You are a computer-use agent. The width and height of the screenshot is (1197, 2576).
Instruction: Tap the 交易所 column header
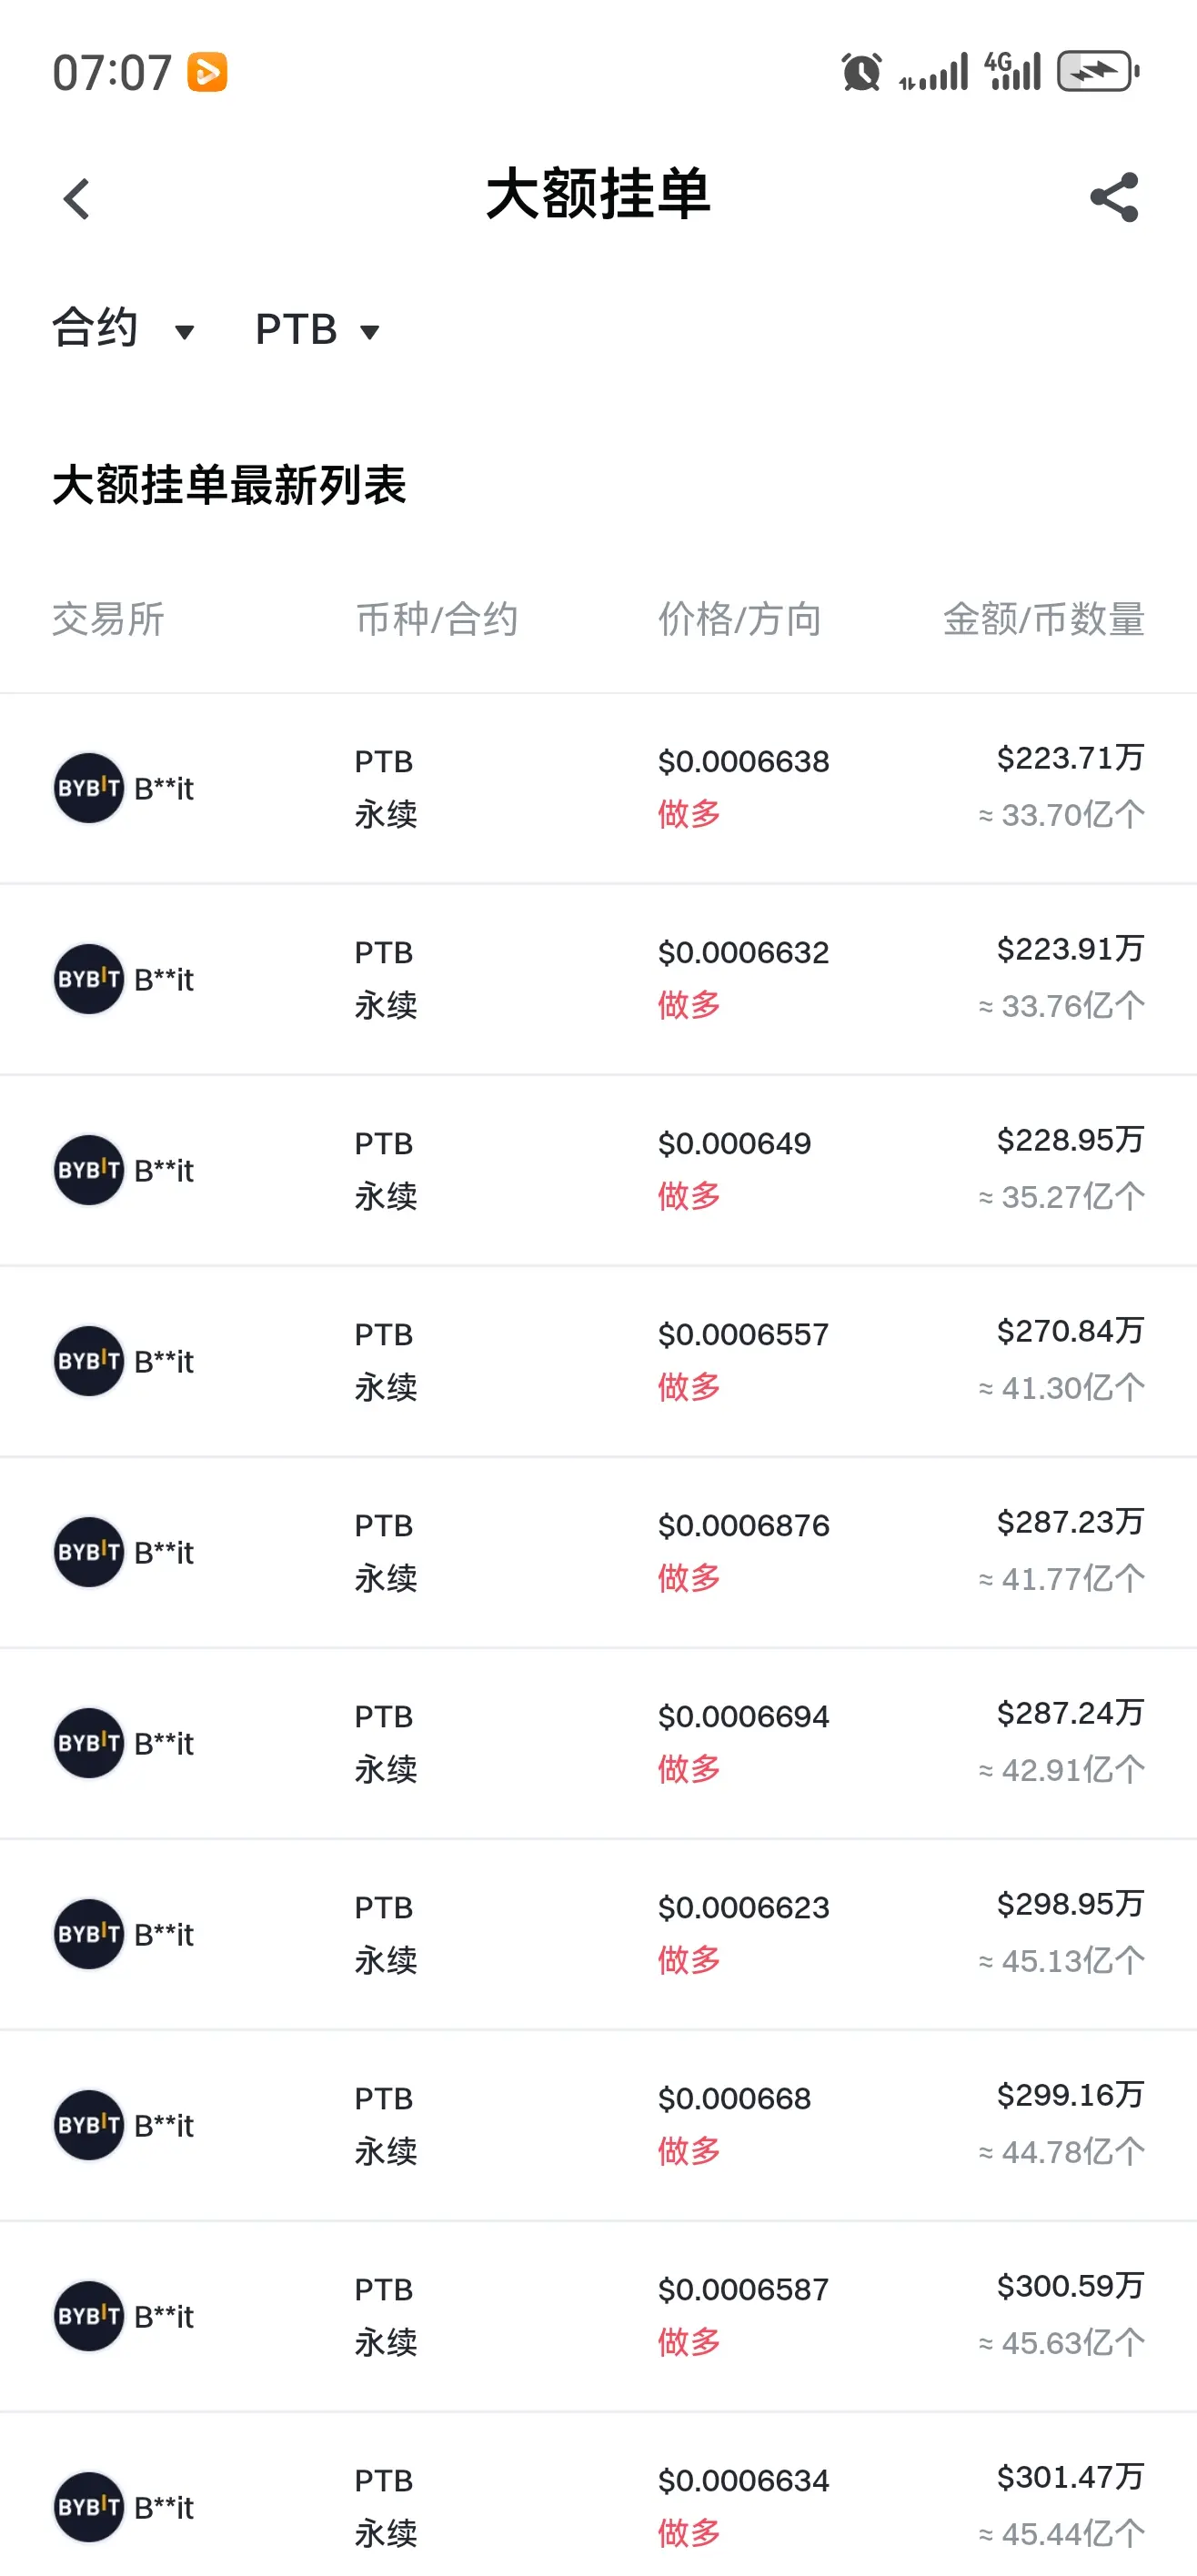108,619
